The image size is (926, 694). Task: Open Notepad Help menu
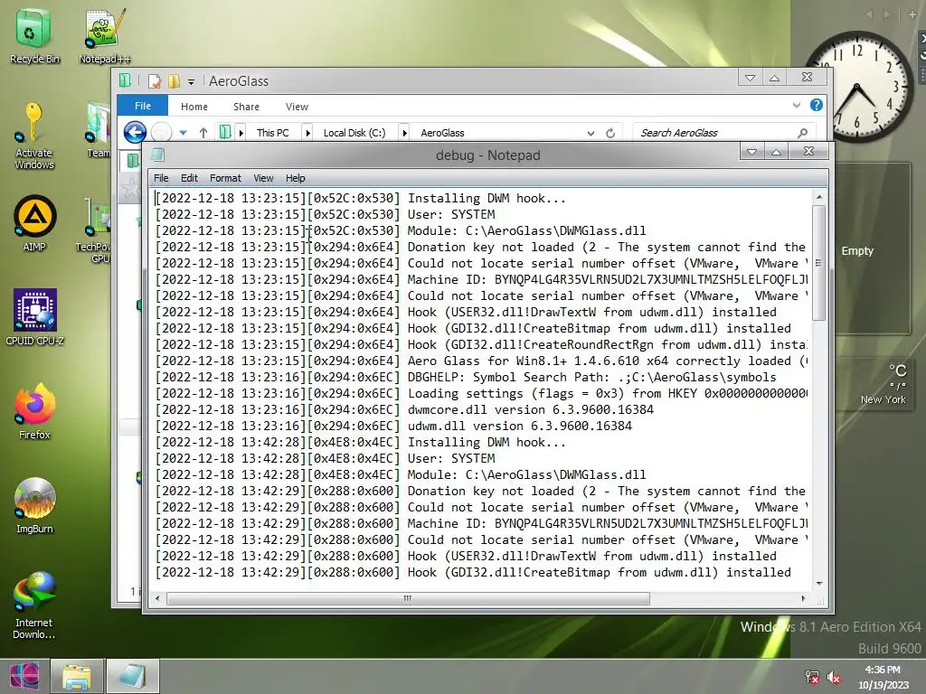pyautogui.click(x=296, y=178)
